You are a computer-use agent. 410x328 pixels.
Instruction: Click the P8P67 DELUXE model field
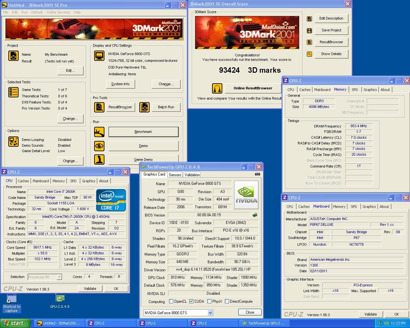click(339, 225)
